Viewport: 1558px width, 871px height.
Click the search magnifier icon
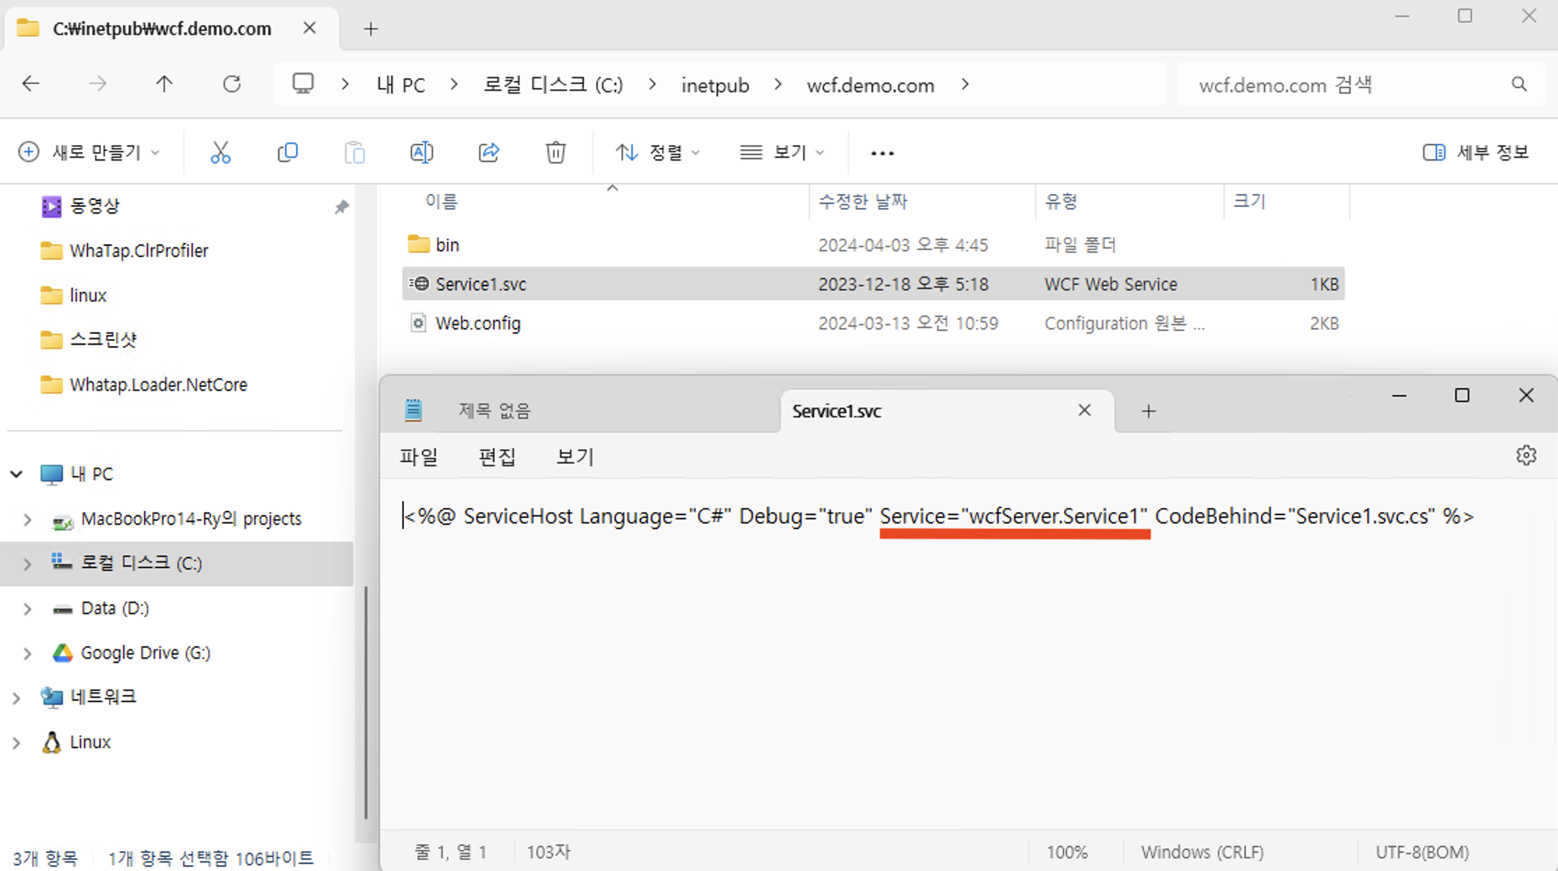(1519, 84)
